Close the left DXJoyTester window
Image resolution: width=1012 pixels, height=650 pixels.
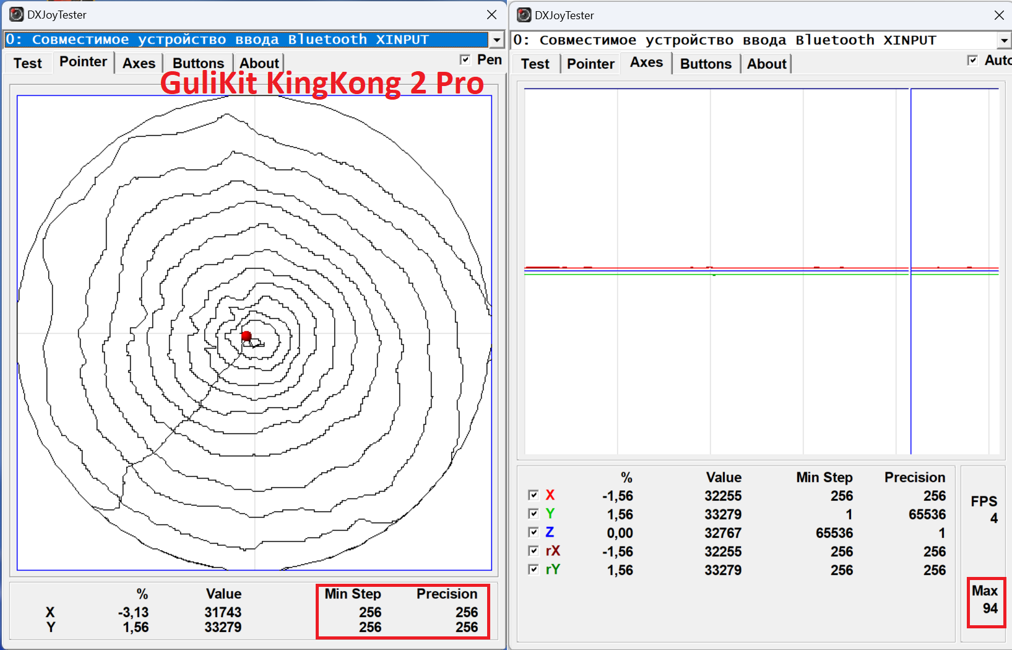pos(491,14)
